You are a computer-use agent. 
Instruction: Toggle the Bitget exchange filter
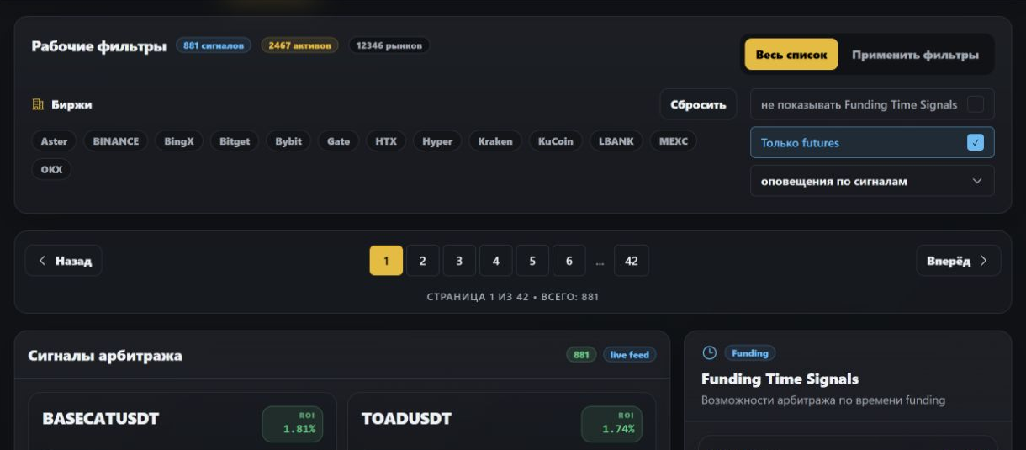point(235,141)
